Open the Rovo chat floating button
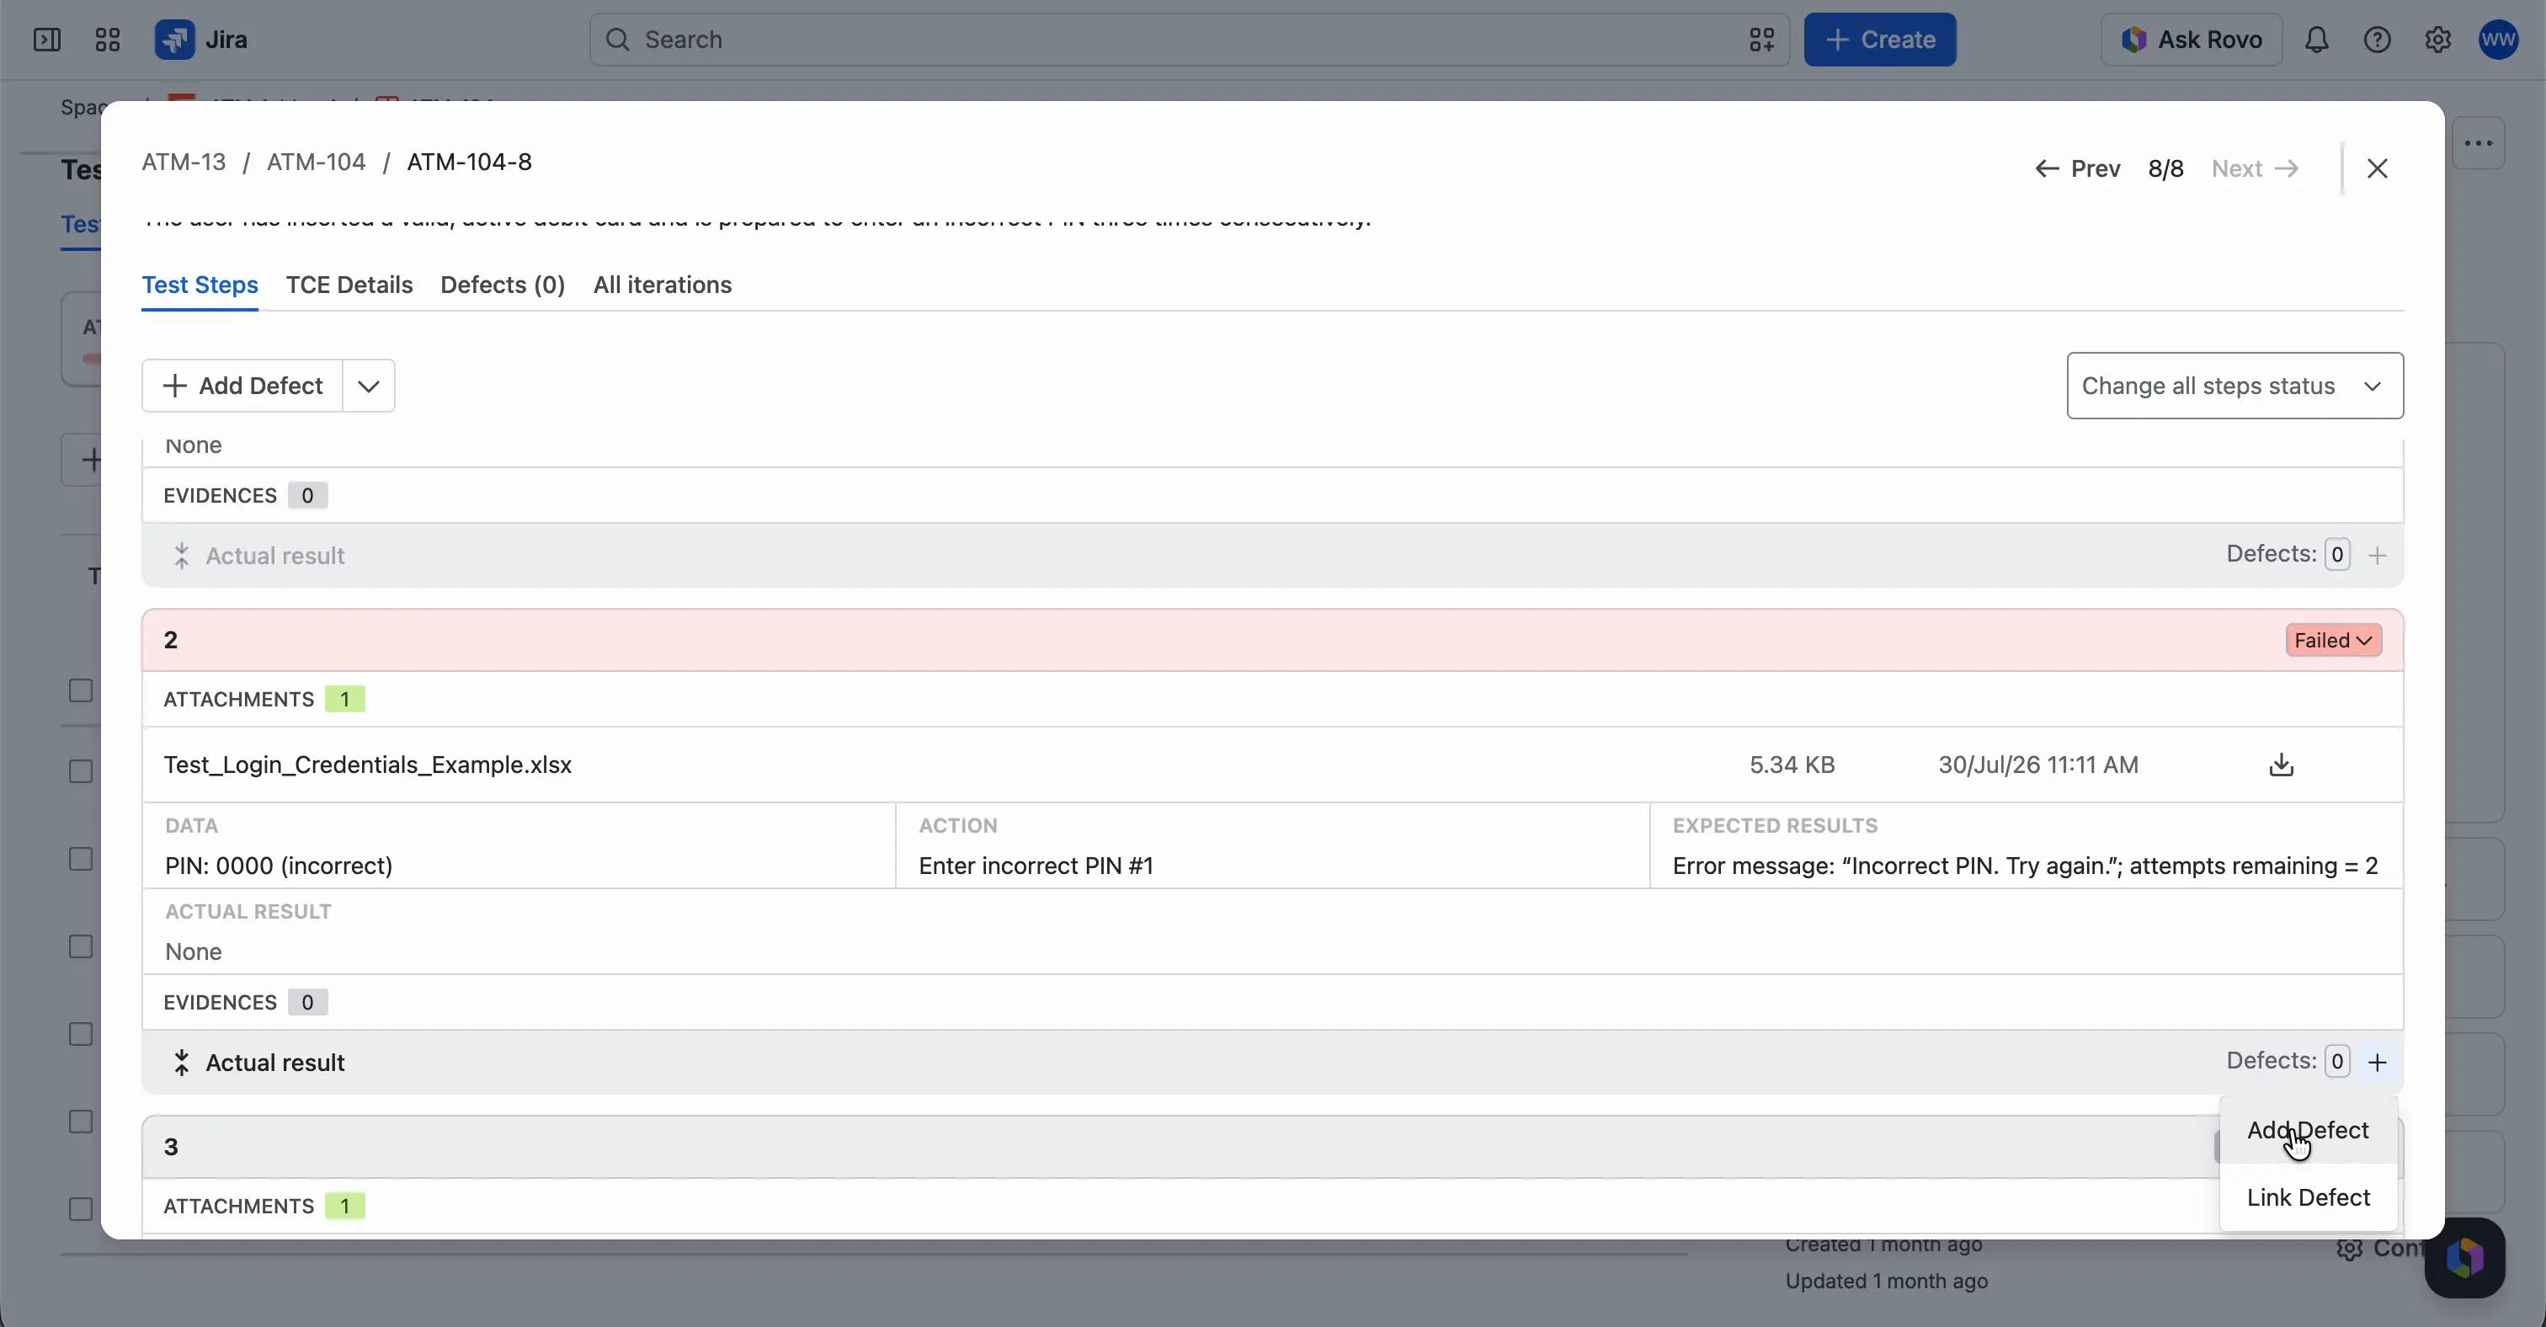This screenshot has height=1327, width=2546. pyautogui.click(x=2464, y=1257)
